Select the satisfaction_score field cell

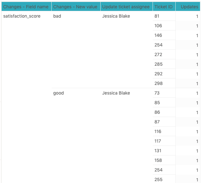pyautogui.click(x=22, y=16)
